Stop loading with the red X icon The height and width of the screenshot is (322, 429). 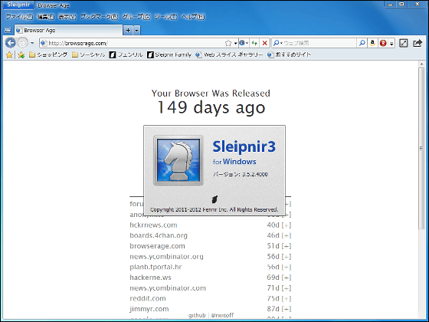[264, 43]
